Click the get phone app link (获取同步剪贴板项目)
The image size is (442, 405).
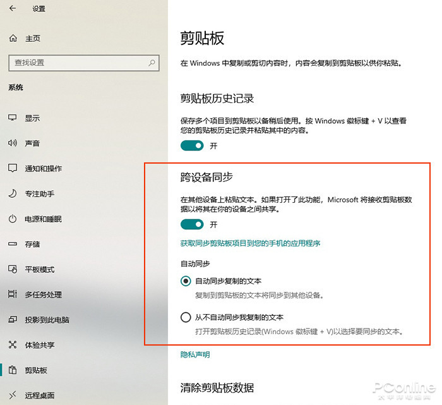254,243
